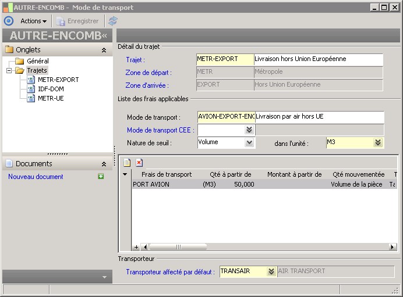Click the horizontal scrollbar thumb of grid
The height and width of the screenshot is (297, 403).
[178, 247]
